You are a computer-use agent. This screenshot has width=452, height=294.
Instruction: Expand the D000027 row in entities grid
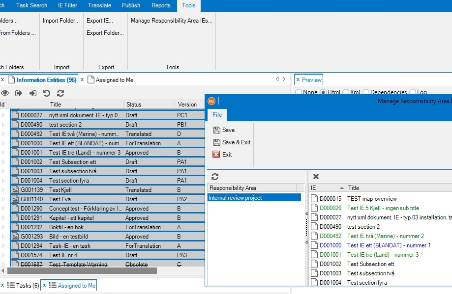point(3,115)
